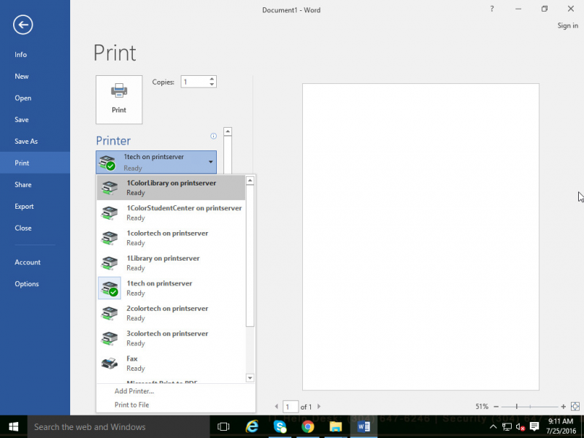Click the Word taskbar icon
The height and width of the screenshot is (438, 584).
pos(364,427)
